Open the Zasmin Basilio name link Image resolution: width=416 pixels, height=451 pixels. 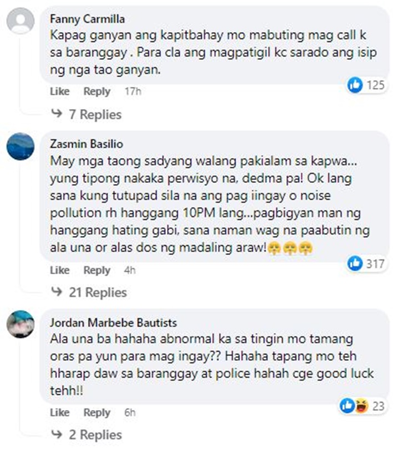click(87, 144)
